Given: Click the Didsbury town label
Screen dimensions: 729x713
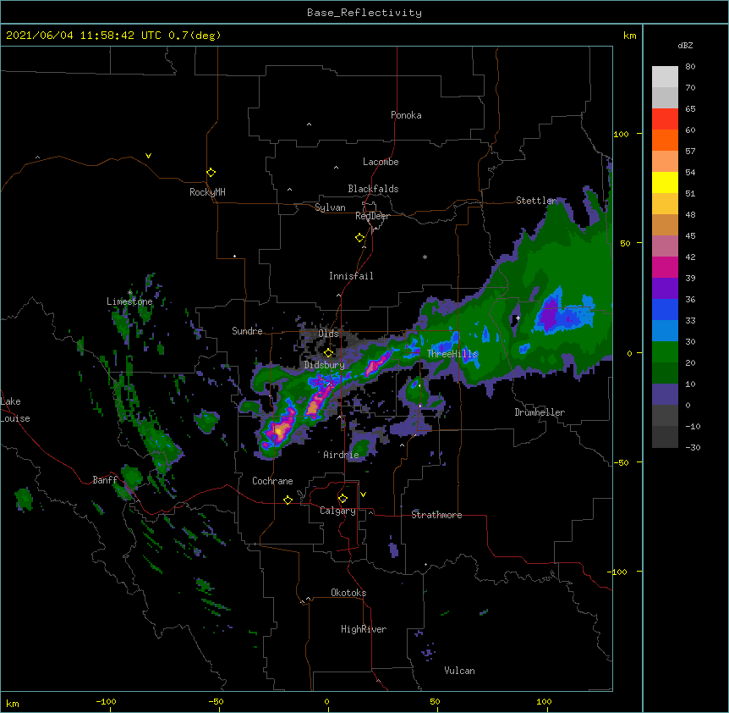Looking at the screenshot, I should (324, 365).
